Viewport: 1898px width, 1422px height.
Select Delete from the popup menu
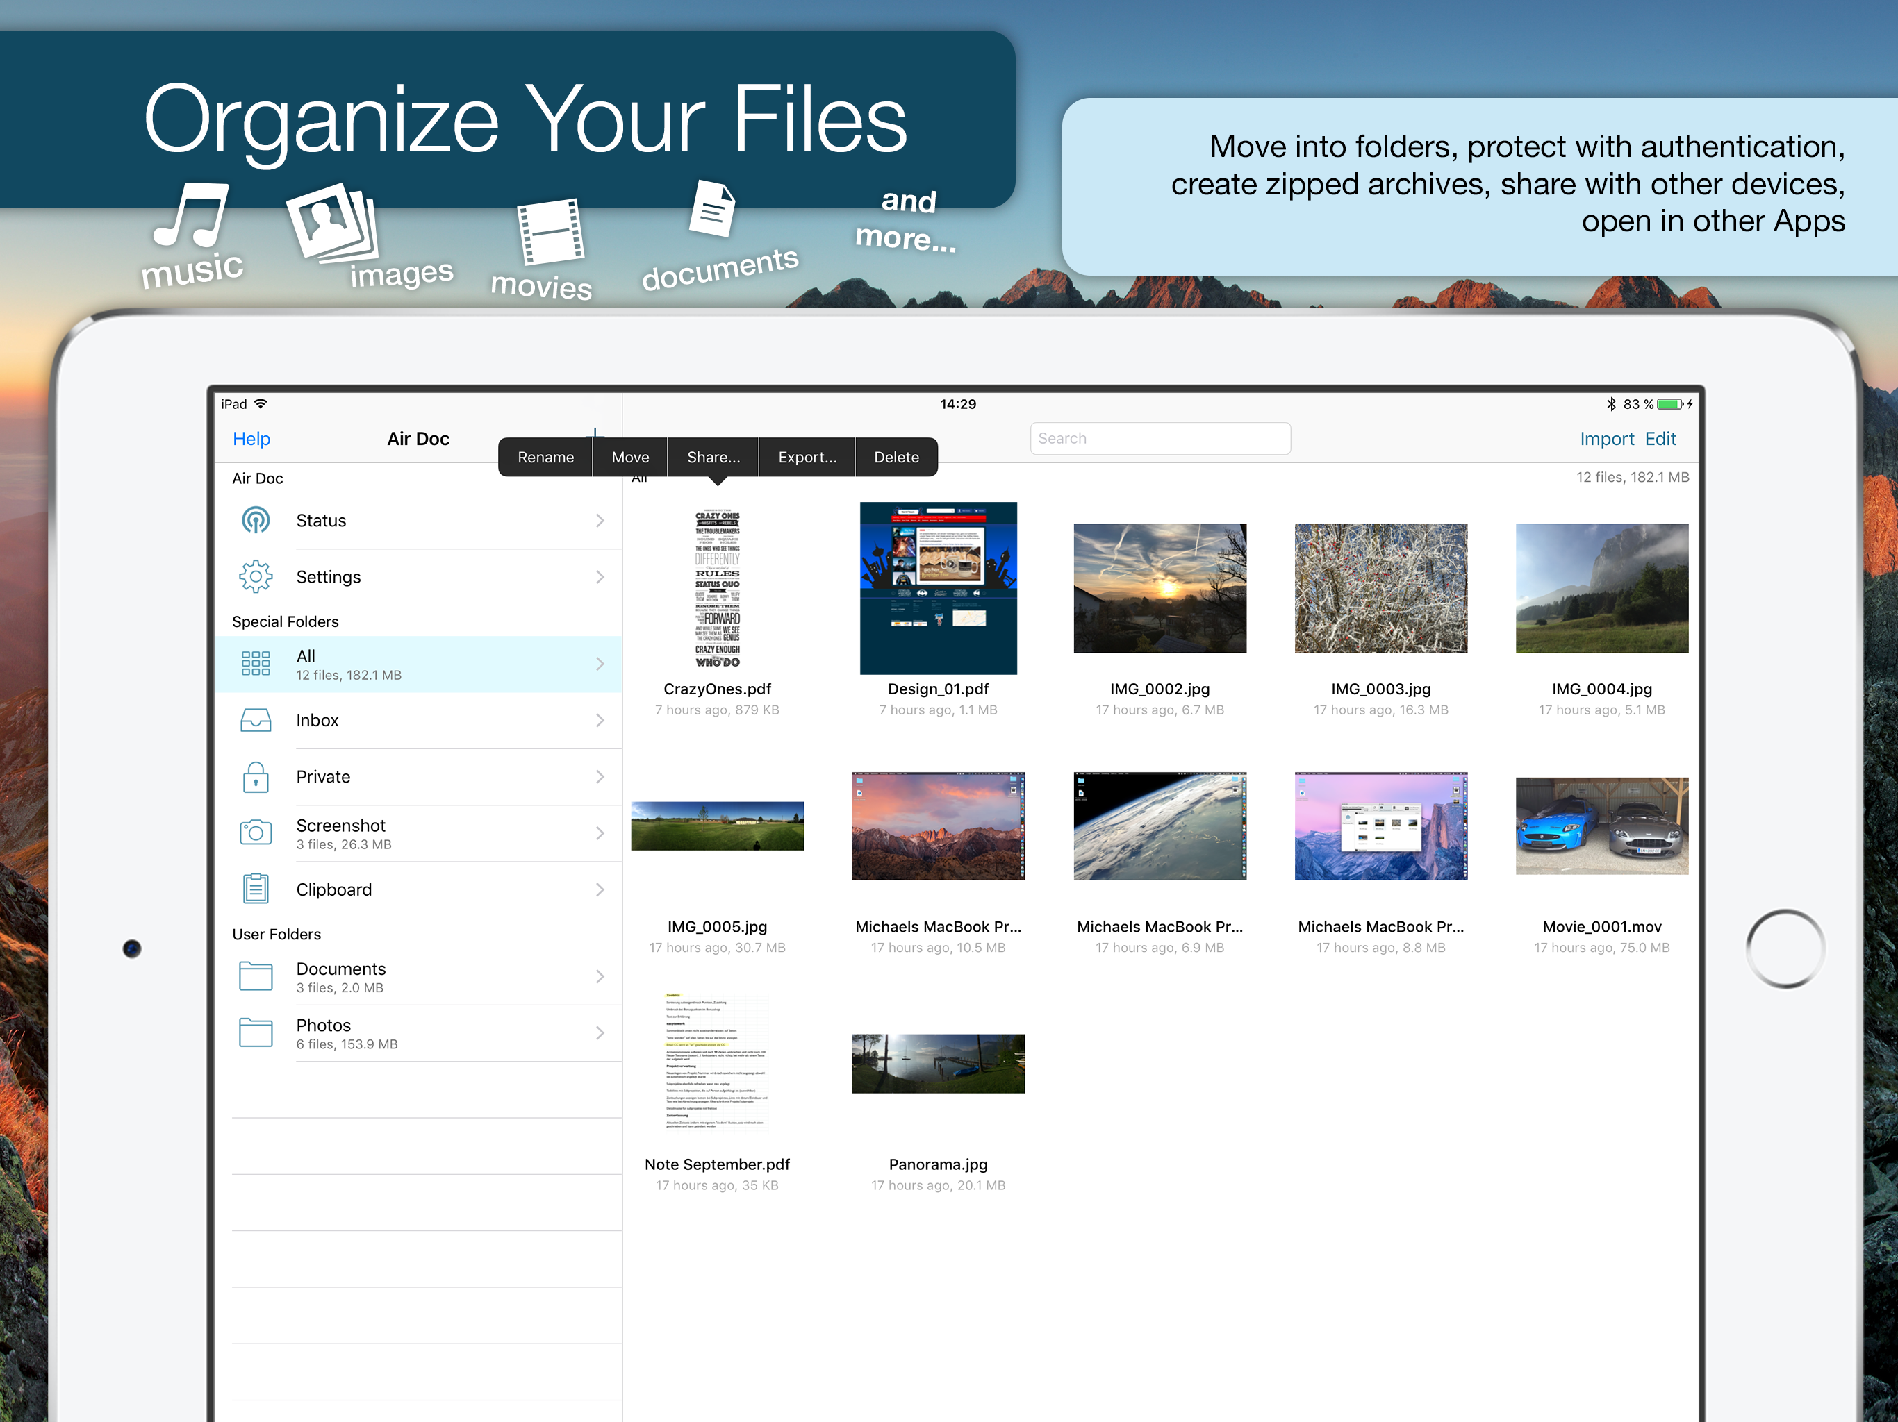point(896,457)
